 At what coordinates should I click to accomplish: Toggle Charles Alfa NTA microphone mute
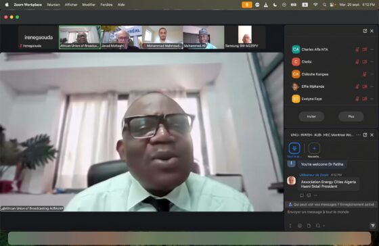(x=357, y=49)
